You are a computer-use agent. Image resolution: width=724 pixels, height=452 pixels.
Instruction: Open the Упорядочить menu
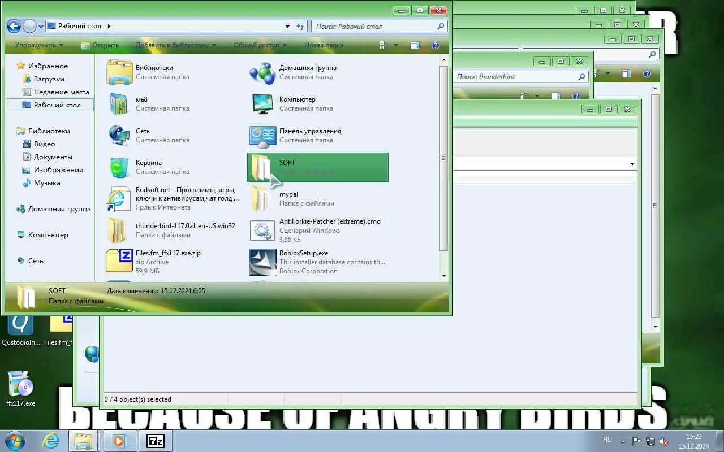click(39, 45)
